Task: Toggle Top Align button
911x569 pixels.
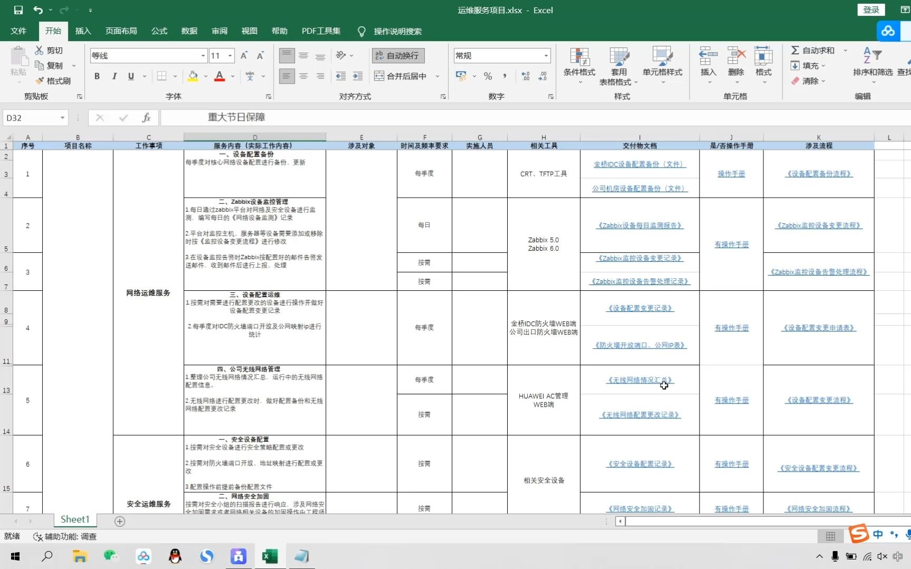Action: pyautogui.click(x=287, y=55)
